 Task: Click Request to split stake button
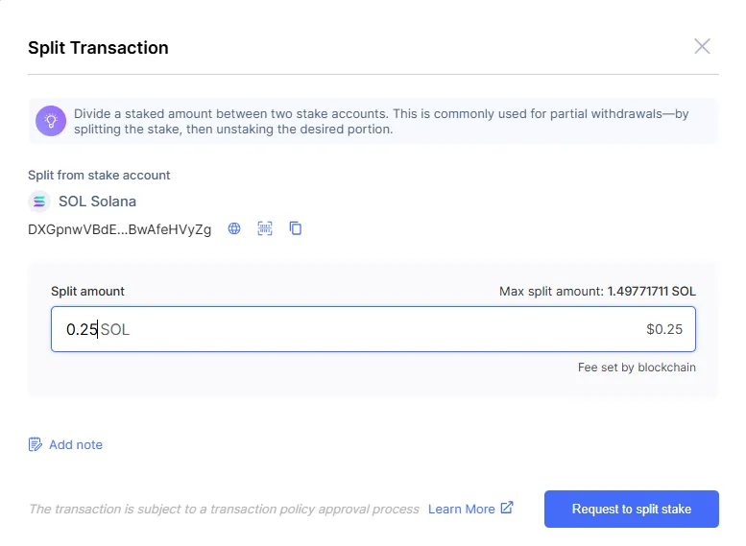tap(632, 509)
